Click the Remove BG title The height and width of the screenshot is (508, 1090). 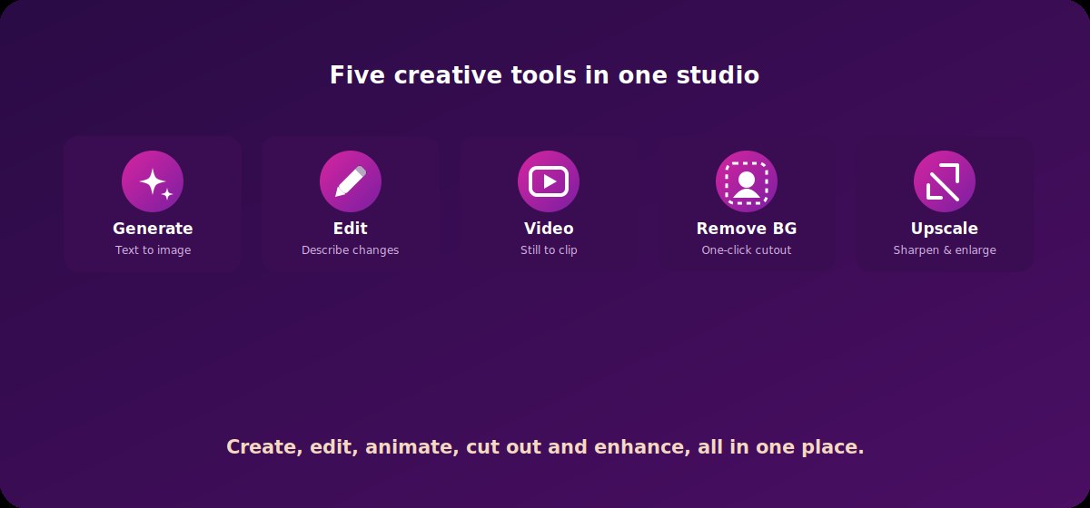pos(747,229)
